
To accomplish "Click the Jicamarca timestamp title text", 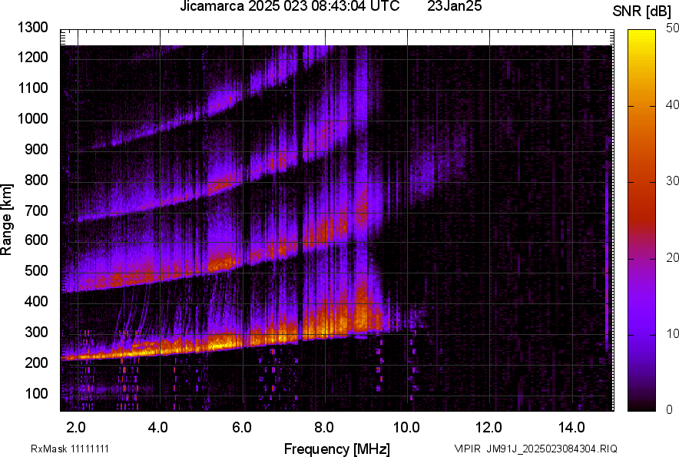I will (290, 7).
